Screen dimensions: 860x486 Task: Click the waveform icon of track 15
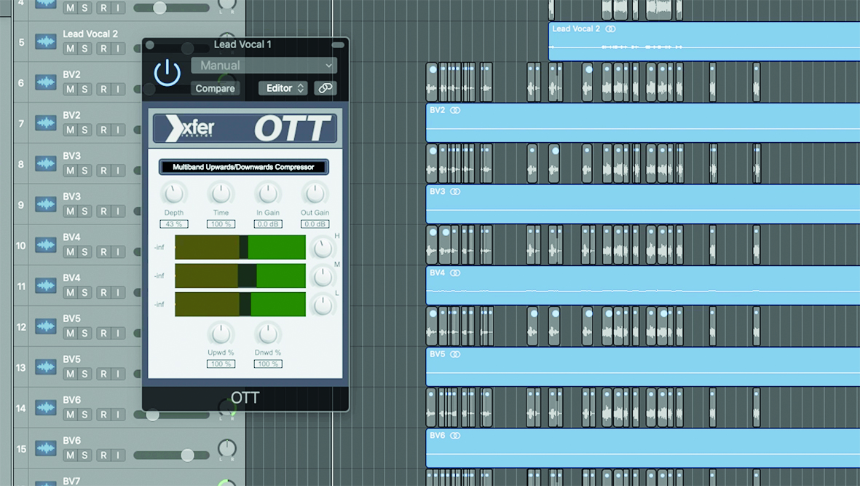pos(46,448)
